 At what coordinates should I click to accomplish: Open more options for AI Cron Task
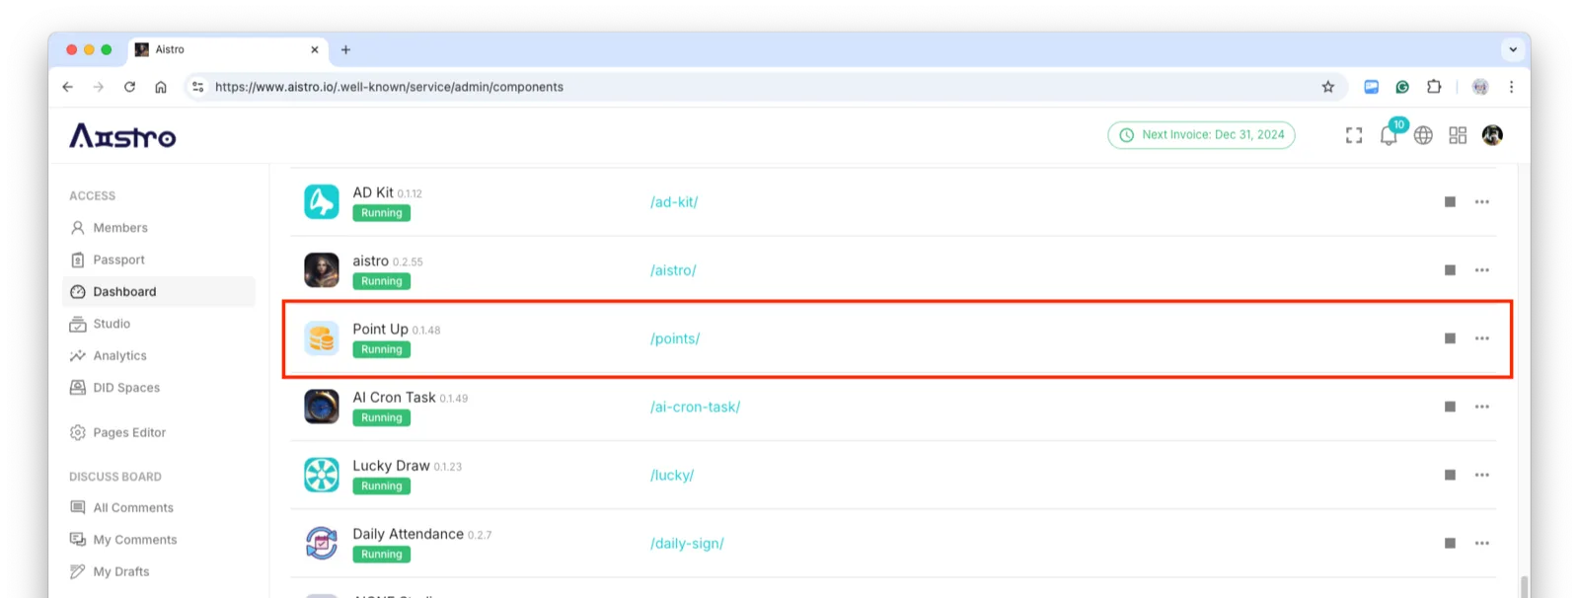click(x=1482, y=407)
